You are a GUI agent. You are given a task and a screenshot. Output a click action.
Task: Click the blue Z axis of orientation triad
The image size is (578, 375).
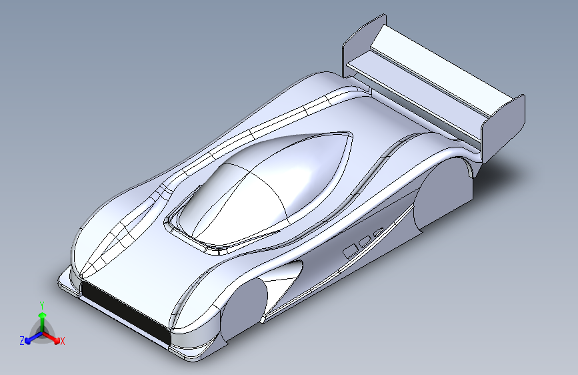pyautogui.click(x=29, y=339)
